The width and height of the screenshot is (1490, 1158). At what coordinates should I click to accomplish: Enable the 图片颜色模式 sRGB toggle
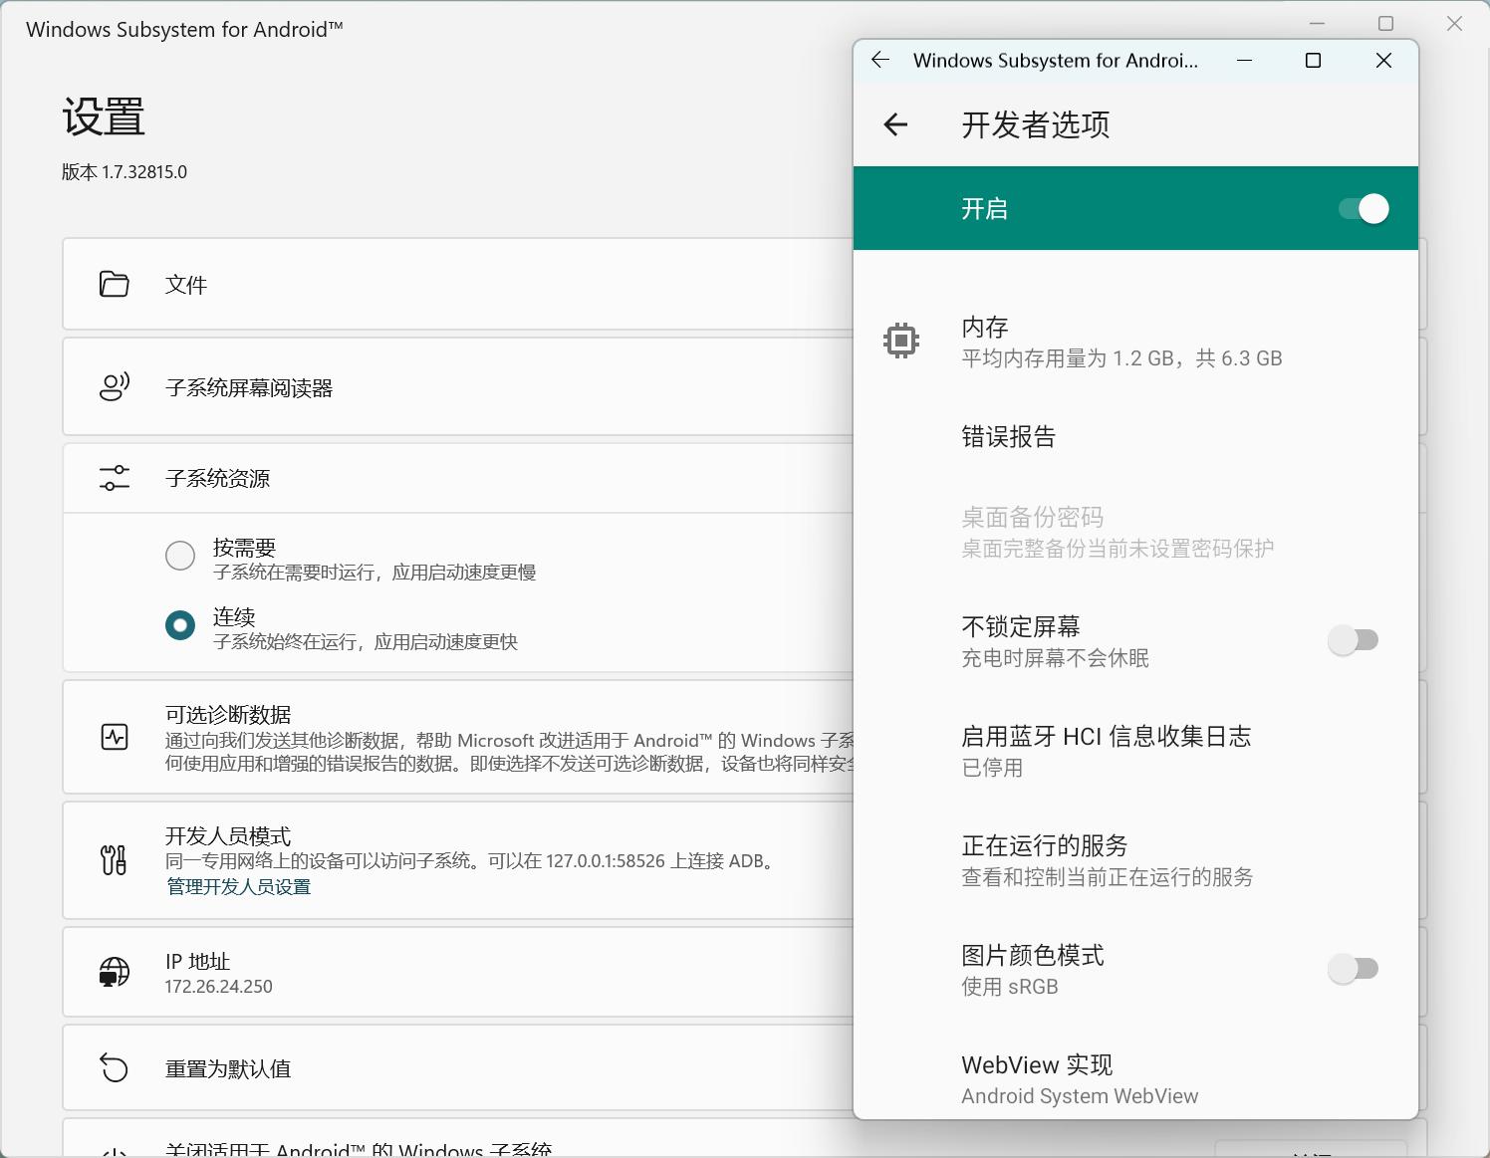click(x=1355, y=968)
